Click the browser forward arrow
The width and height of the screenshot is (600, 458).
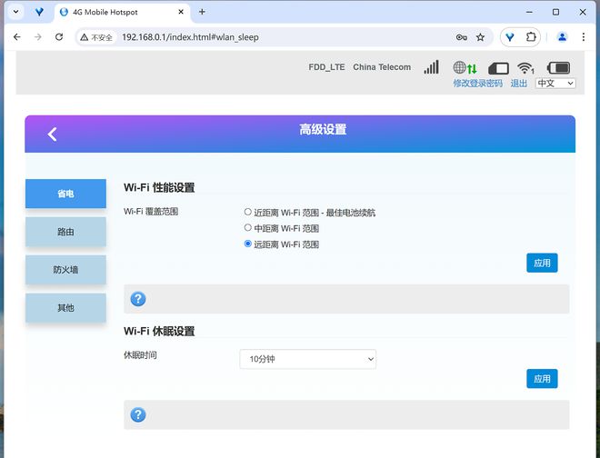(x=38, y=37)
